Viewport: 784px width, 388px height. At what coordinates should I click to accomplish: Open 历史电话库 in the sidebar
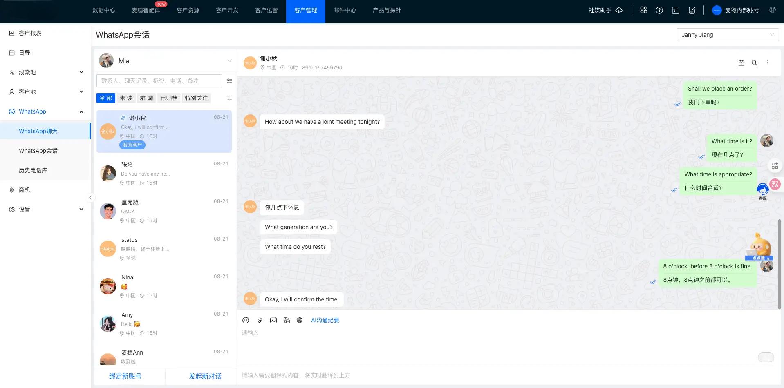pos(33,170)
